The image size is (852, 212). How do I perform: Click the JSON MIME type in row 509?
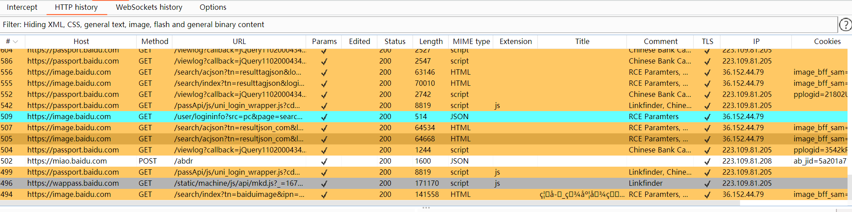459,116
